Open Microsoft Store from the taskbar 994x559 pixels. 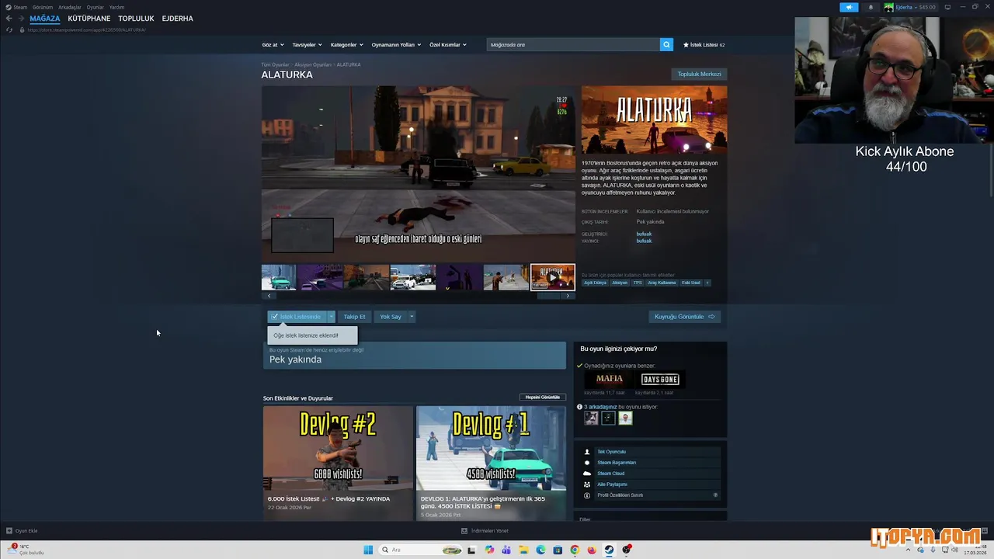tap(558, 550)
